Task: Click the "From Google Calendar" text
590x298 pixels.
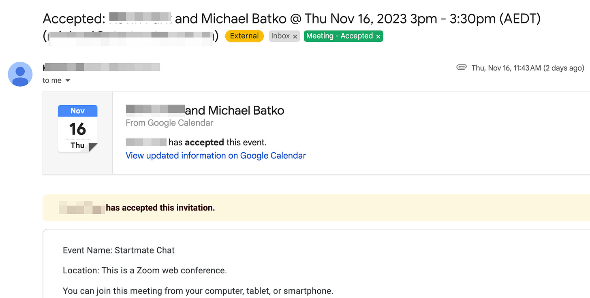Action: [x=169, y=123]
